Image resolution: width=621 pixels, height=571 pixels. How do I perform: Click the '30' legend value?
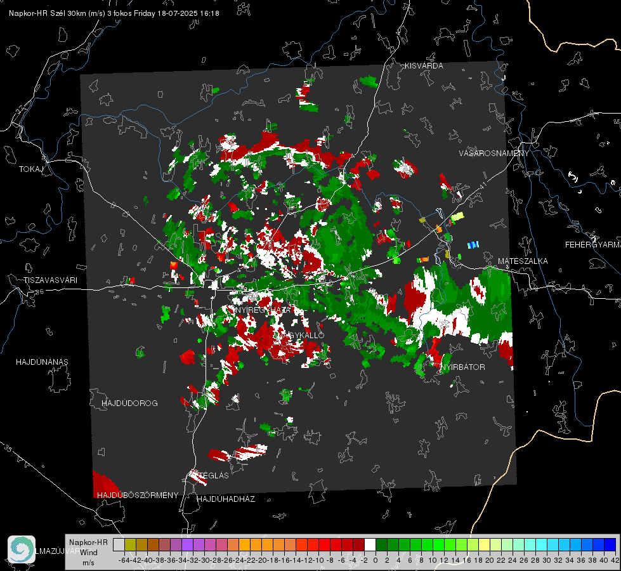(547, 560)
